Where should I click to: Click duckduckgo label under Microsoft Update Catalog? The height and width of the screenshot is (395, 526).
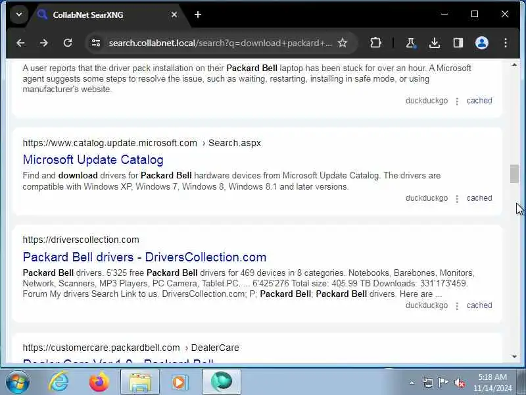(426, 198)
